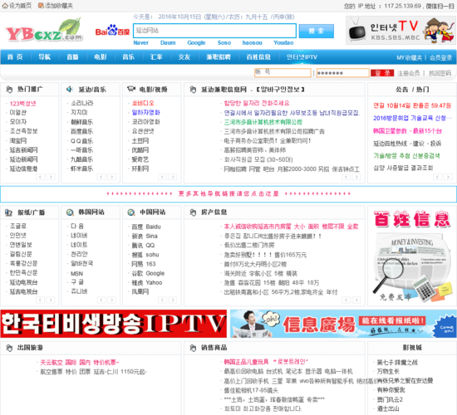Screen dimensions: 457x415
Task: Open 天云航空 flight ticket link
Action: (x=80, y=363)
